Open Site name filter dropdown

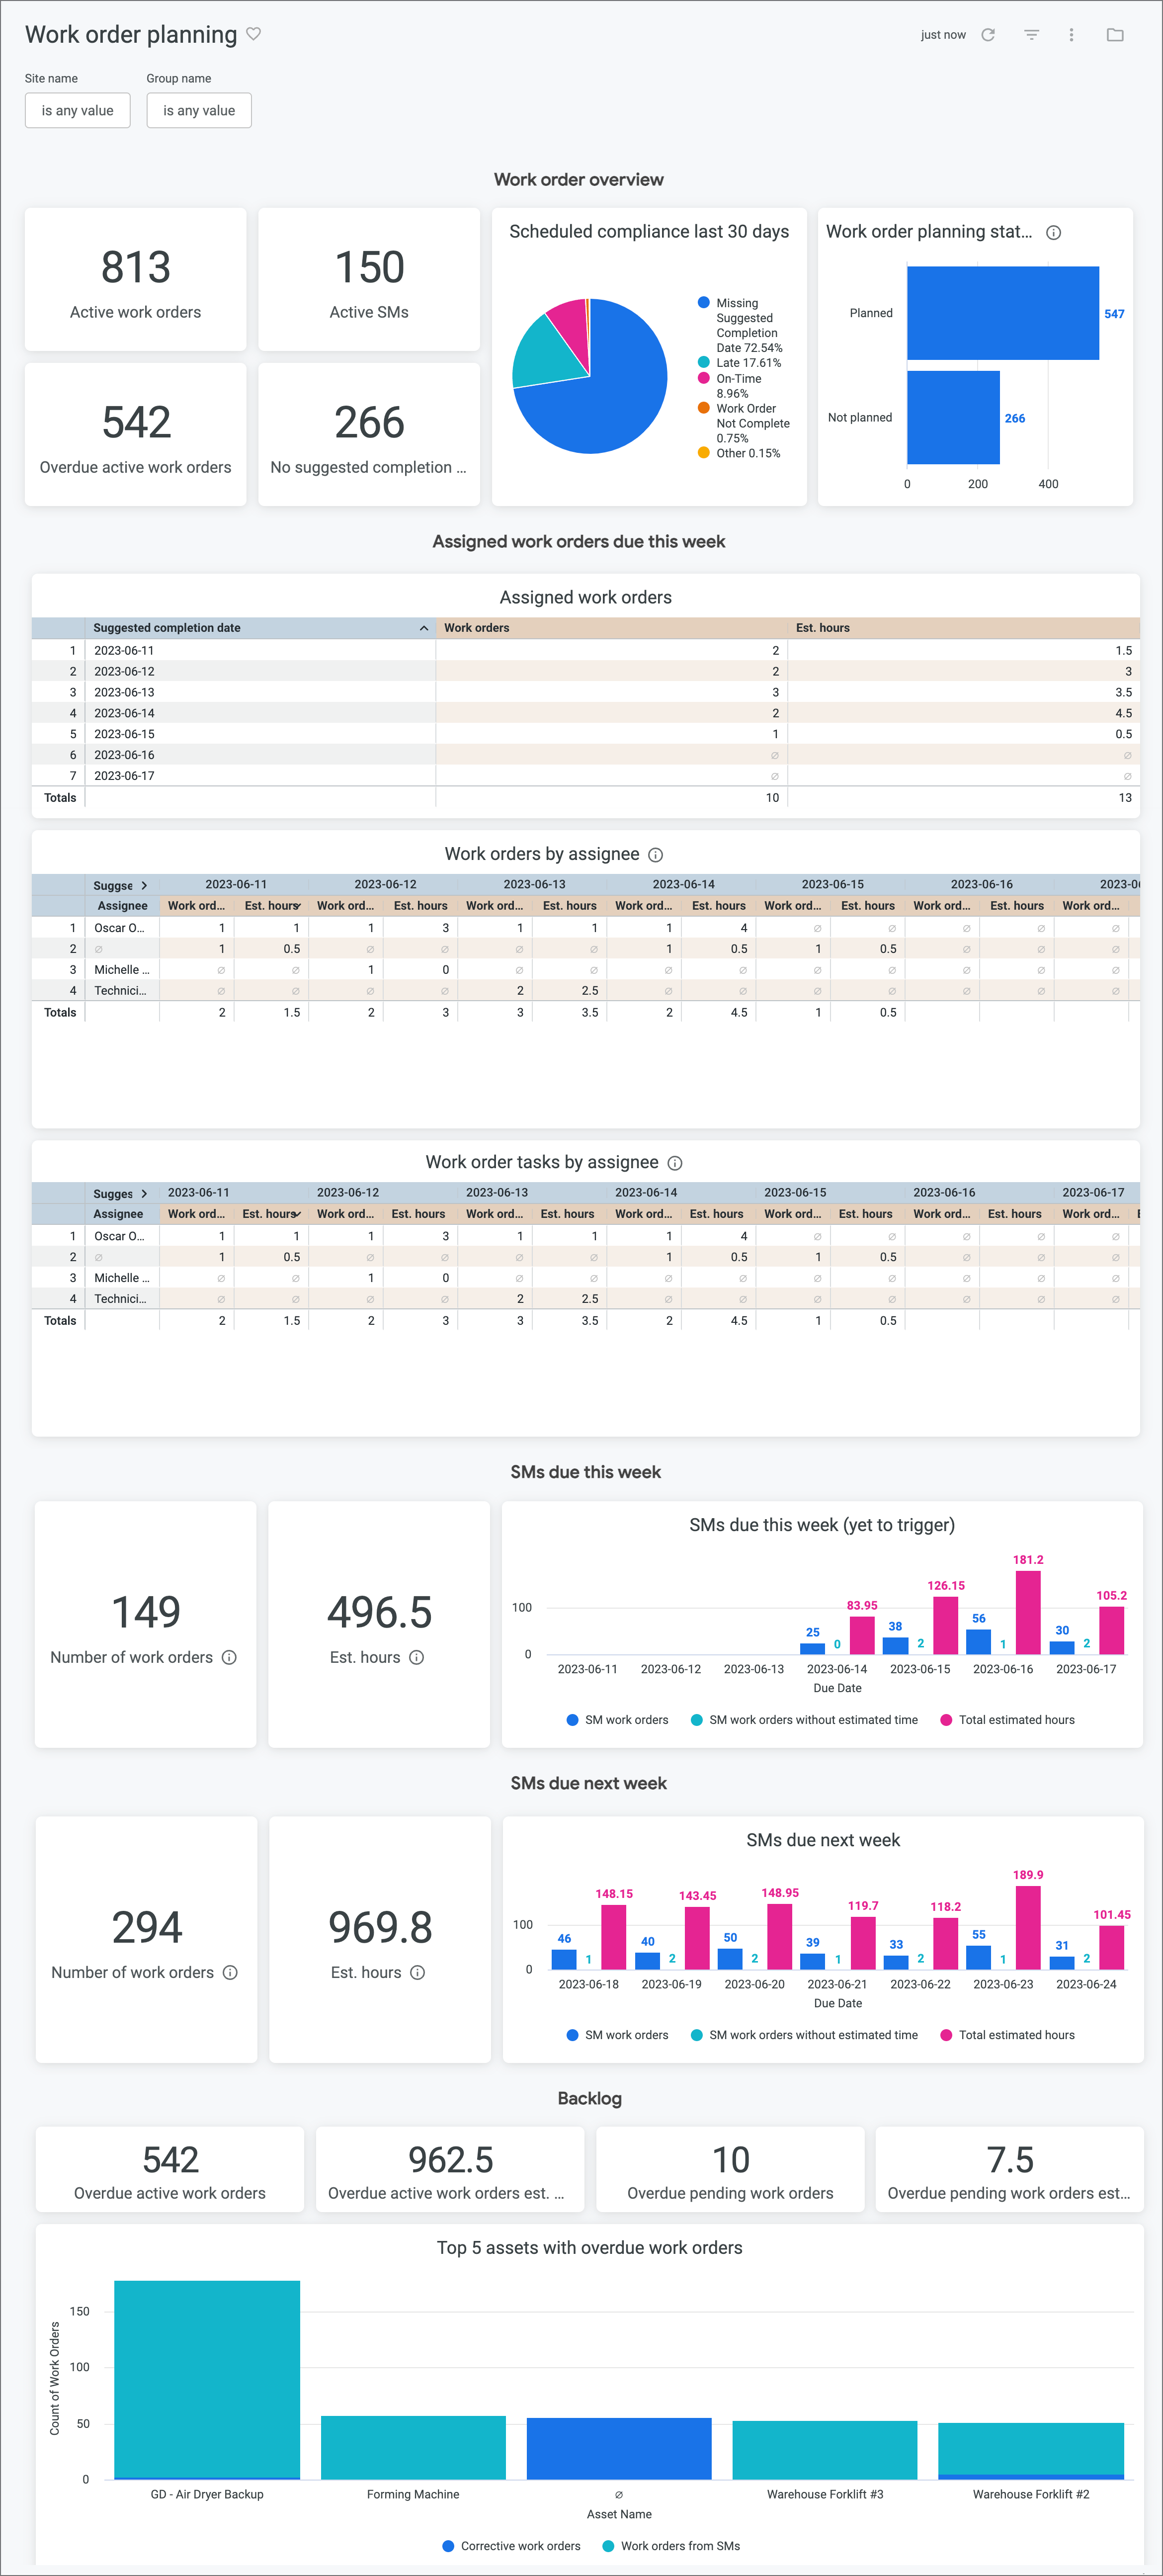[78, 111]
